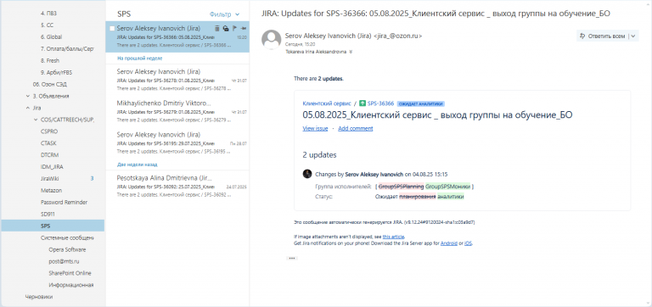Open the SPS-36366 issue link
This screenshot has width=652, height=307.
tap(380, 103)
